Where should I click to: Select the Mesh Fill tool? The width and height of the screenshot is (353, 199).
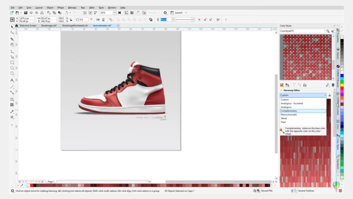coord(12,117)
